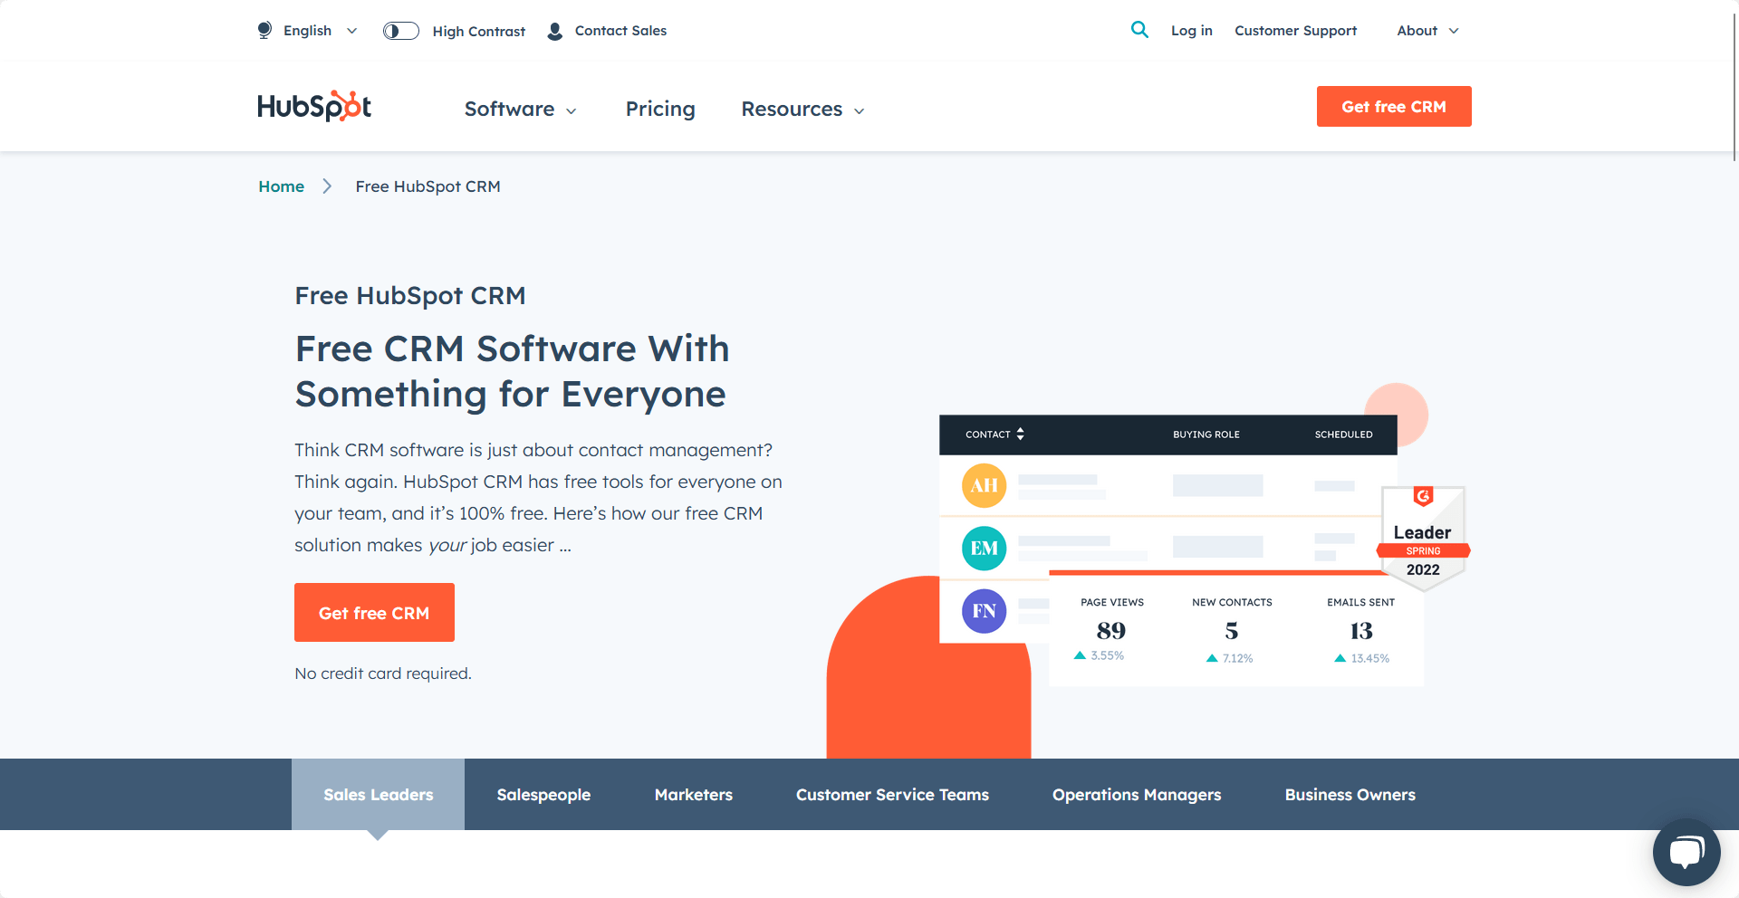Expand the Software menu
The width and height of the screenshot is (1739, 898).
521,109
